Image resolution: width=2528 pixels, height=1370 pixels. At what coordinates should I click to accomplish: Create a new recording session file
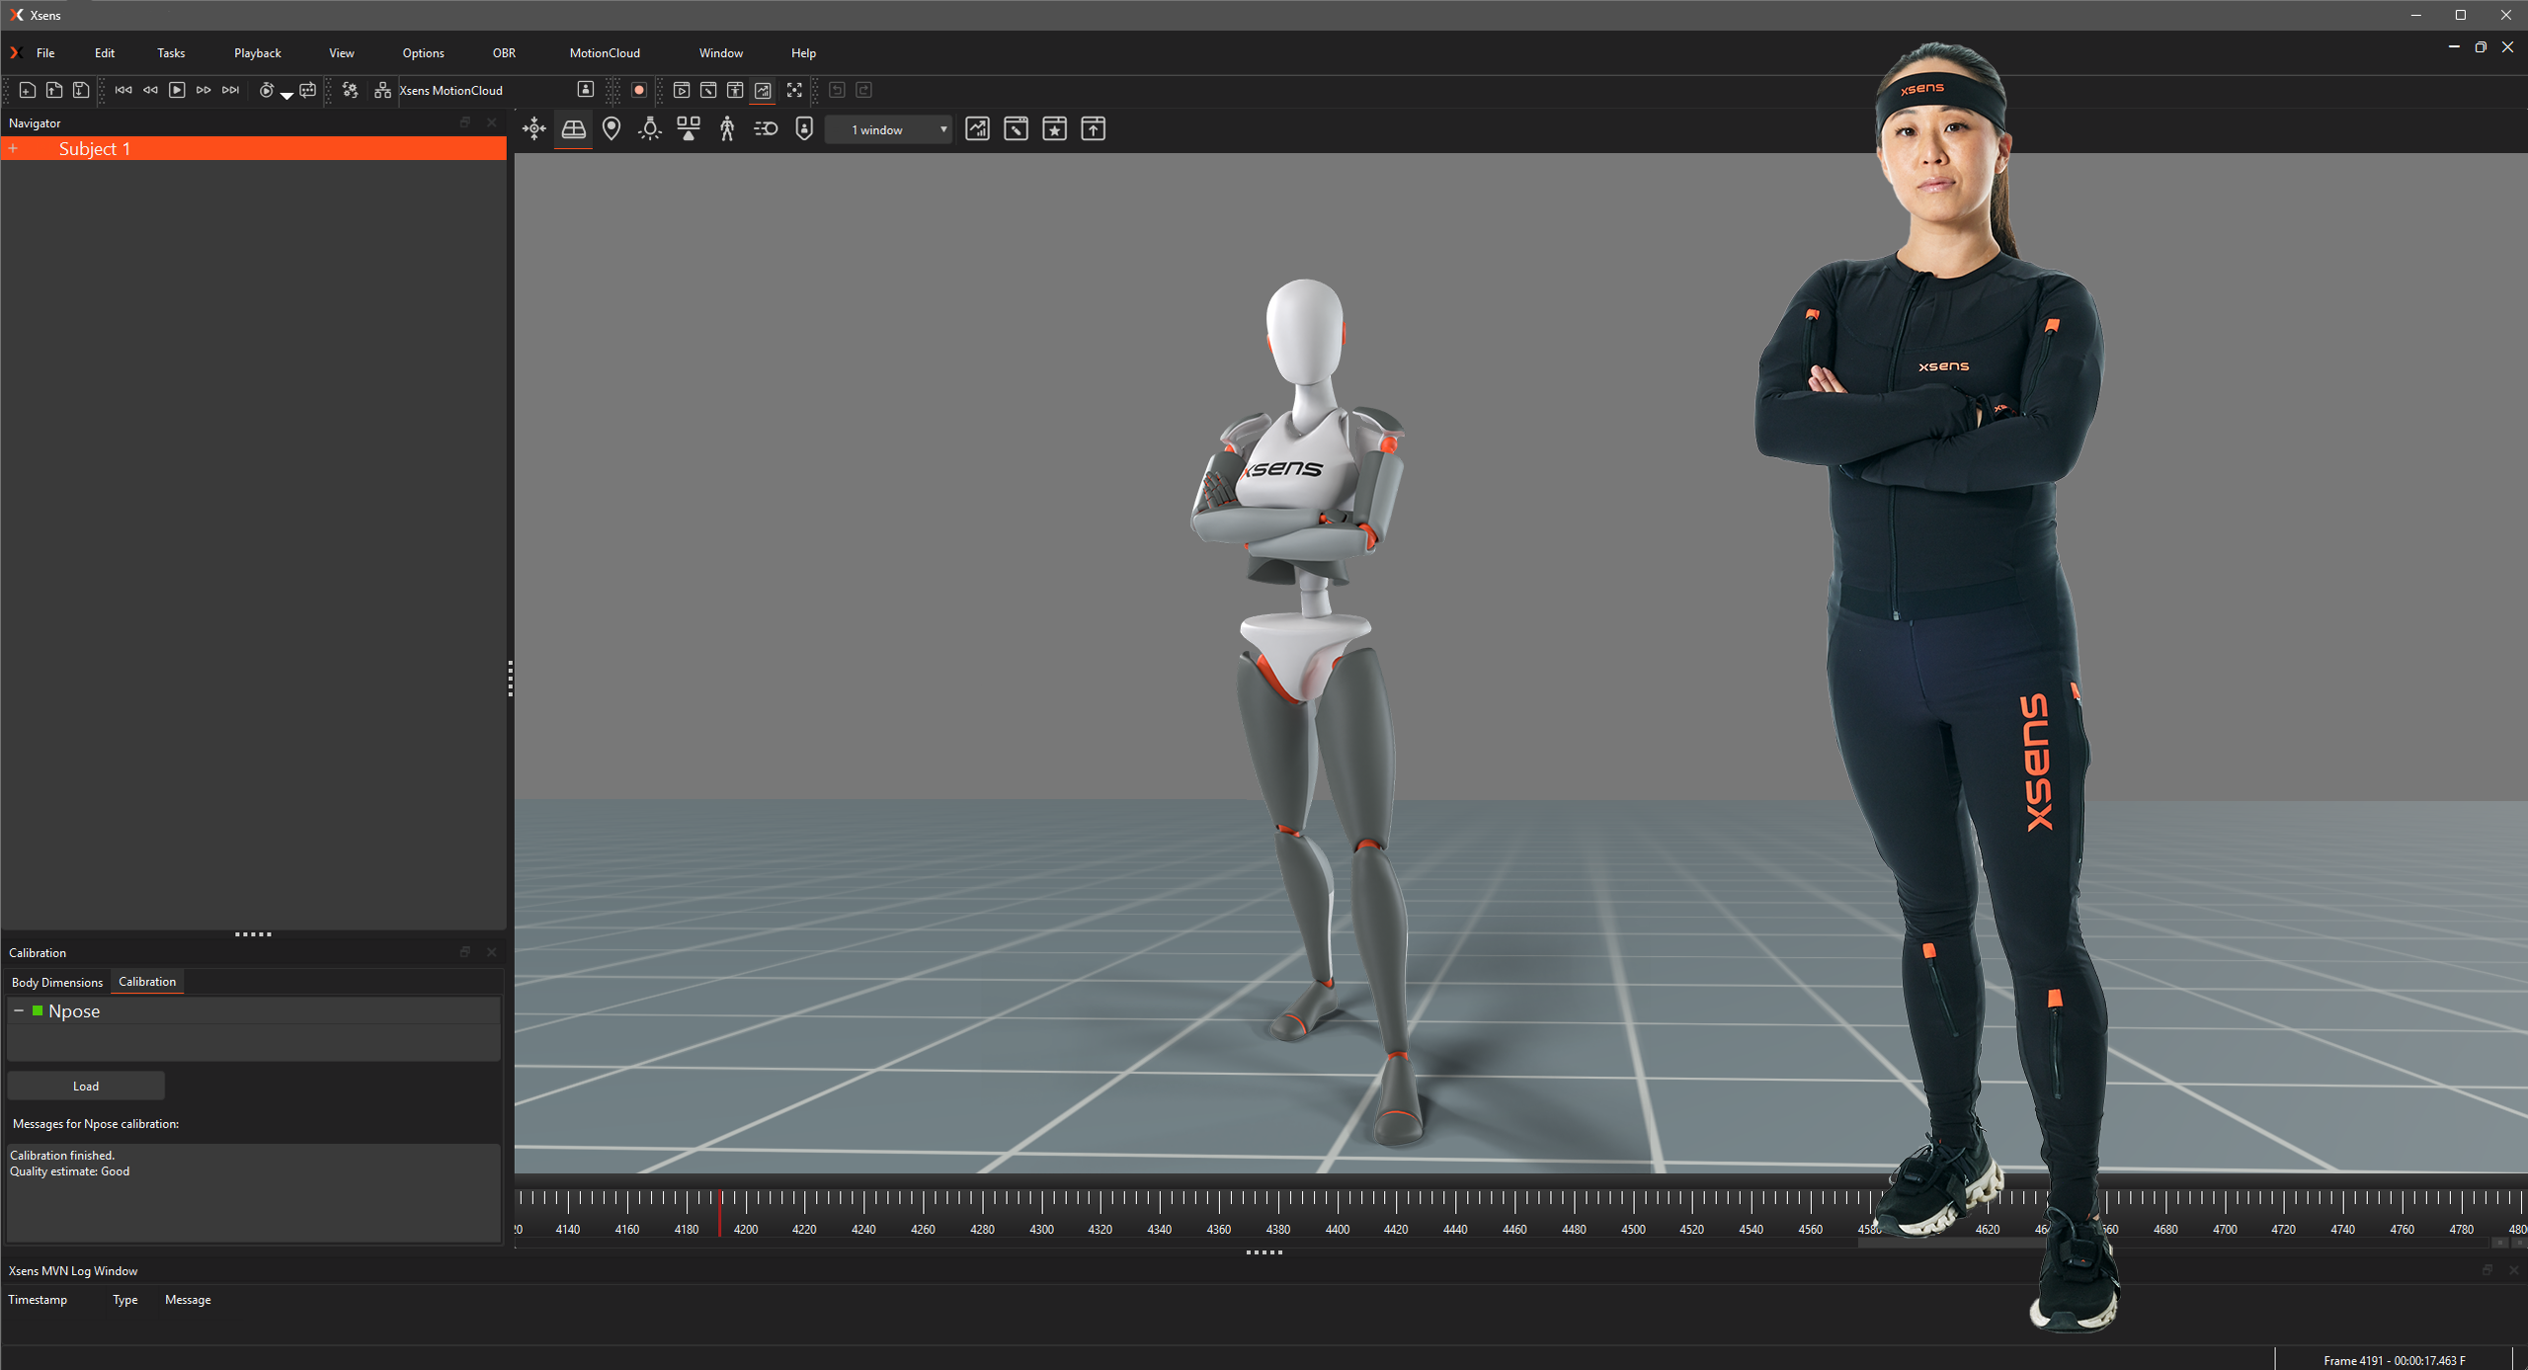28,90
